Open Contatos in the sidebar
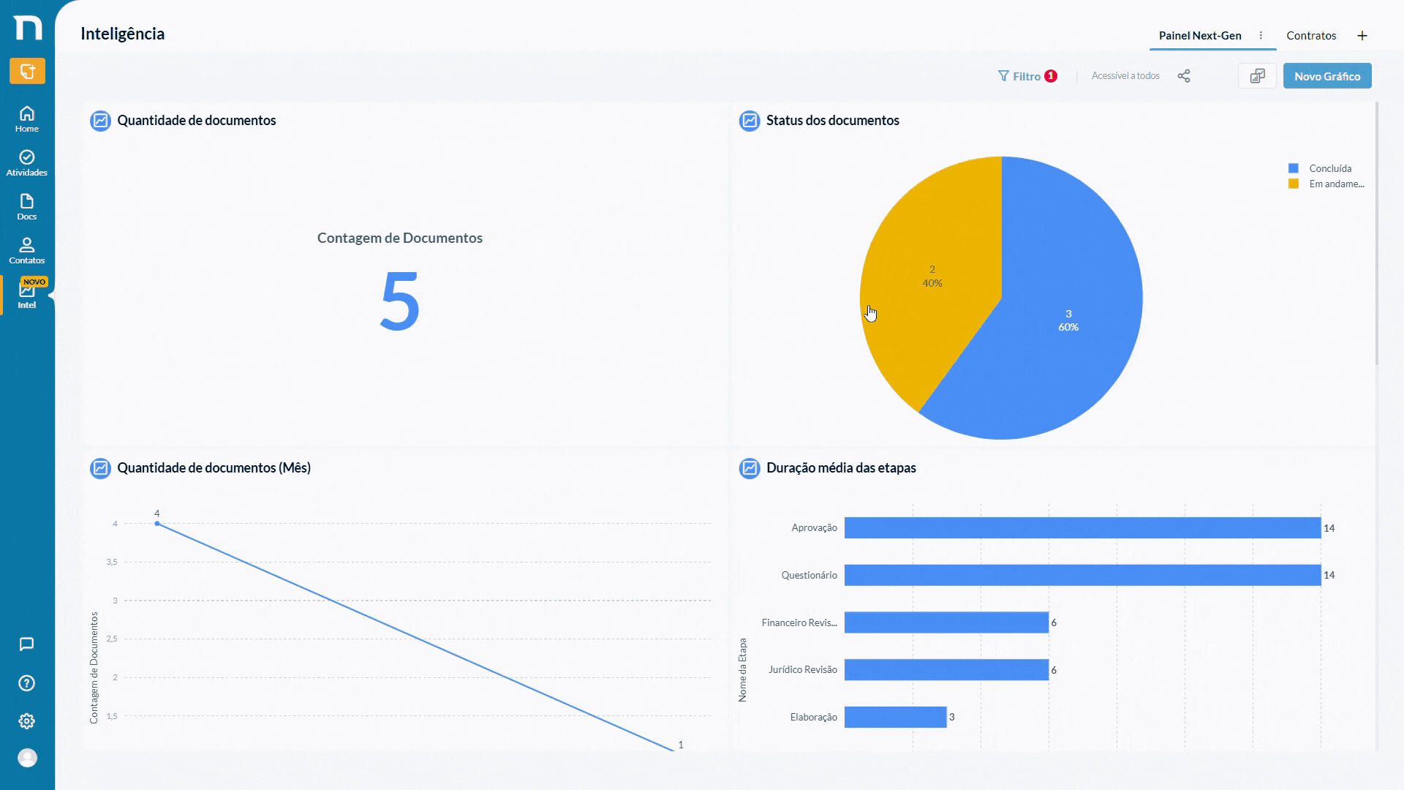The width and height of the screenshot is (1404, 790). coord(27,251)
